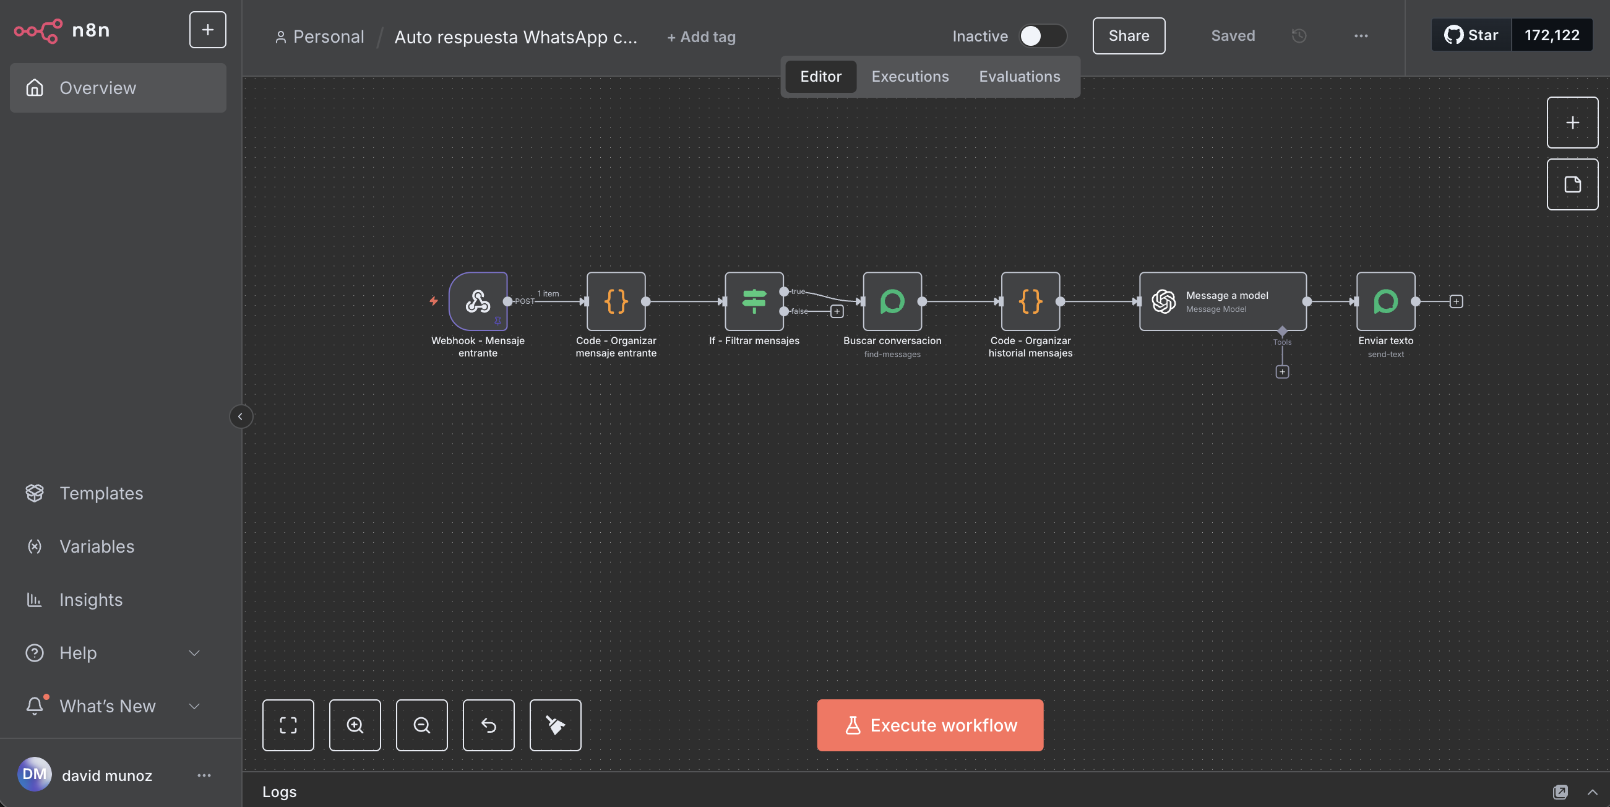Screen dimensions: 1610x807
Task: Click the zoom out magnifier icon
Action: coord(421,725)
